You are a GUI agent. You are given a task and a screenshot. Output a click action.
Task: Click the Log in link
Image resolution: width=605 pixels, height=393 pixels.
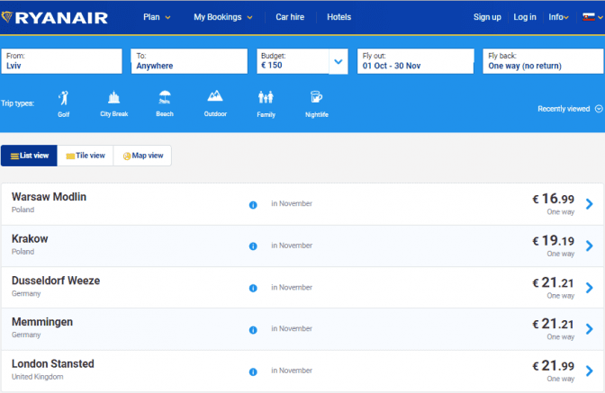pos(525,17)
